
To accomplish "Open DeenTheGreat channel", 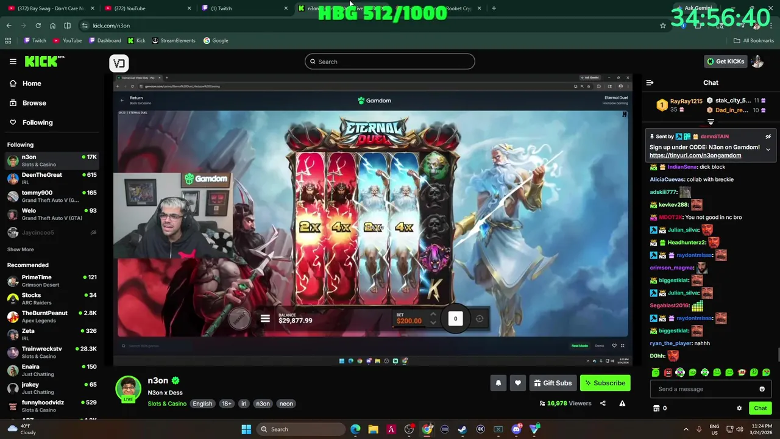I will tap(52, 178).
